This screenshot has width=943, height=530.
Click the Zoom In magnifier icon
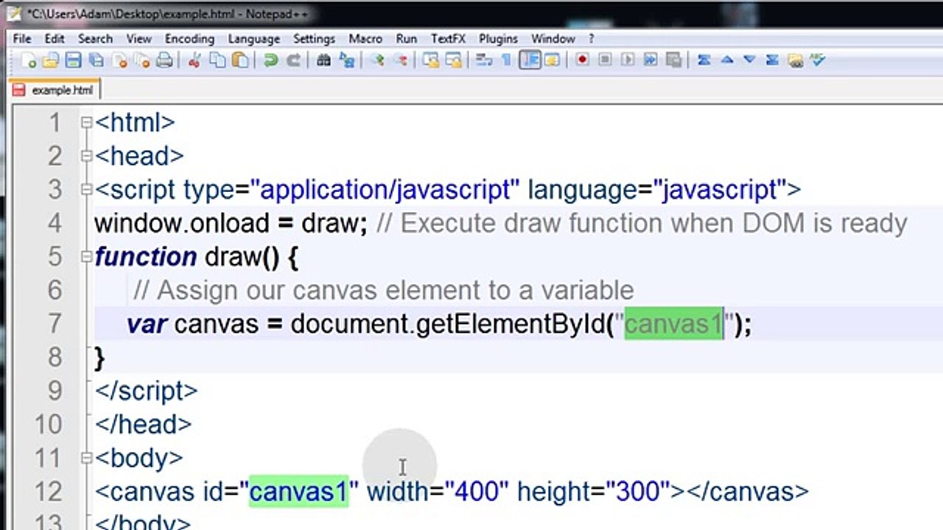coord(378,60)
